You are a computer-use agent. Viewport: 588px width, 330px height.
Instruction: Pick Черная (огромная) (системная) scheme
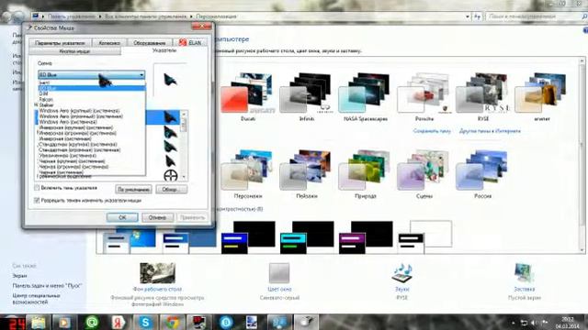[x=73, y=167]
